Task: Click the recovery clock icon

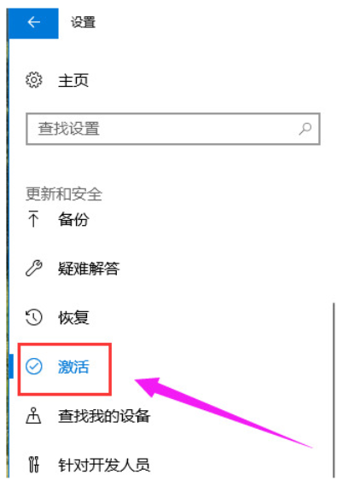Action: pyautogui.click(x=33, y=317)
